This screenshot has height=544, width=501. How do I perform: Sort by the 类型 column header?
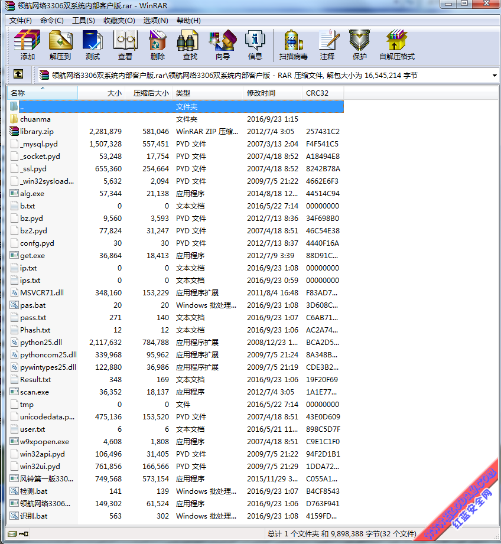[208, 93]
